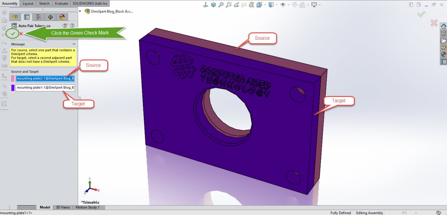
Task: Click the Hide/Show Items eye icon
Action: [283, 5]
